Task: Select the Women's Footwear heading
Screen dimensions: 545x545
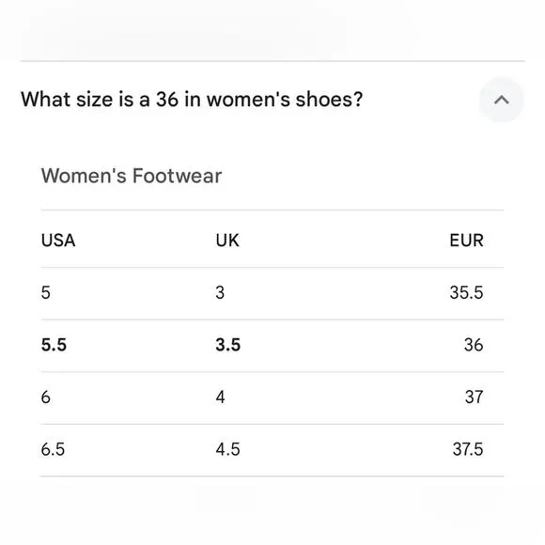Action: (132, 176)
